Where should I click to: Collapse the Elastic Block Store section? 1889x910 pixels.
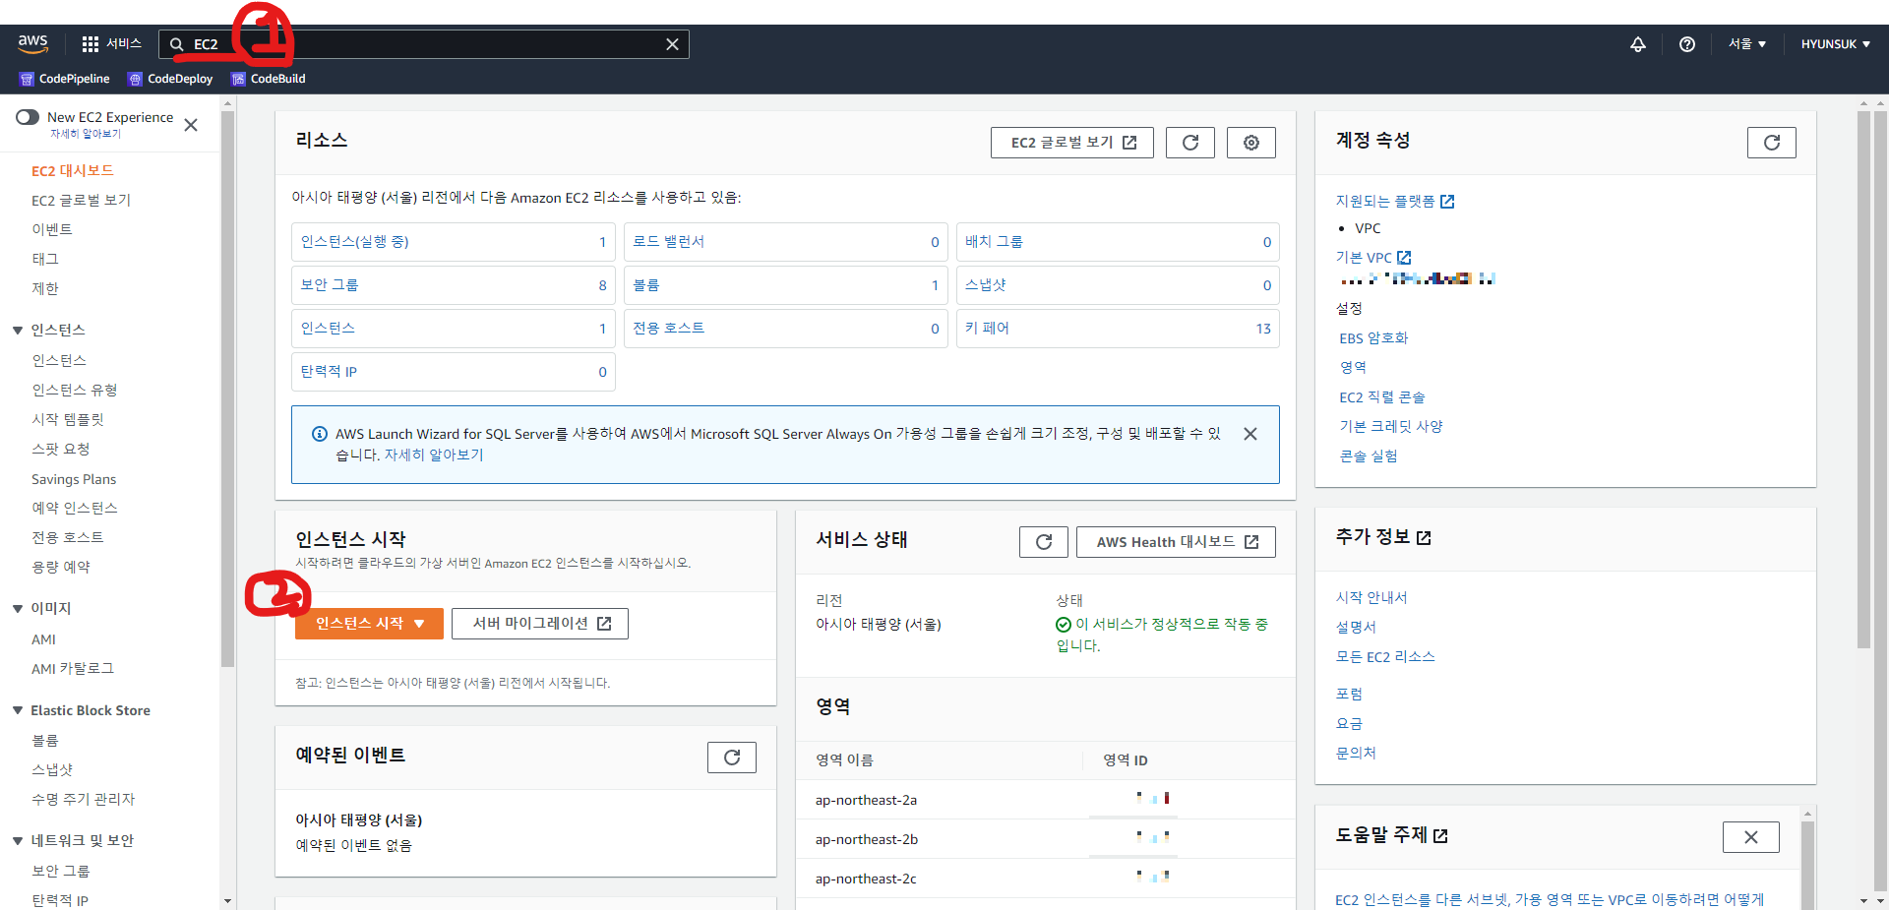click(18, 710)
